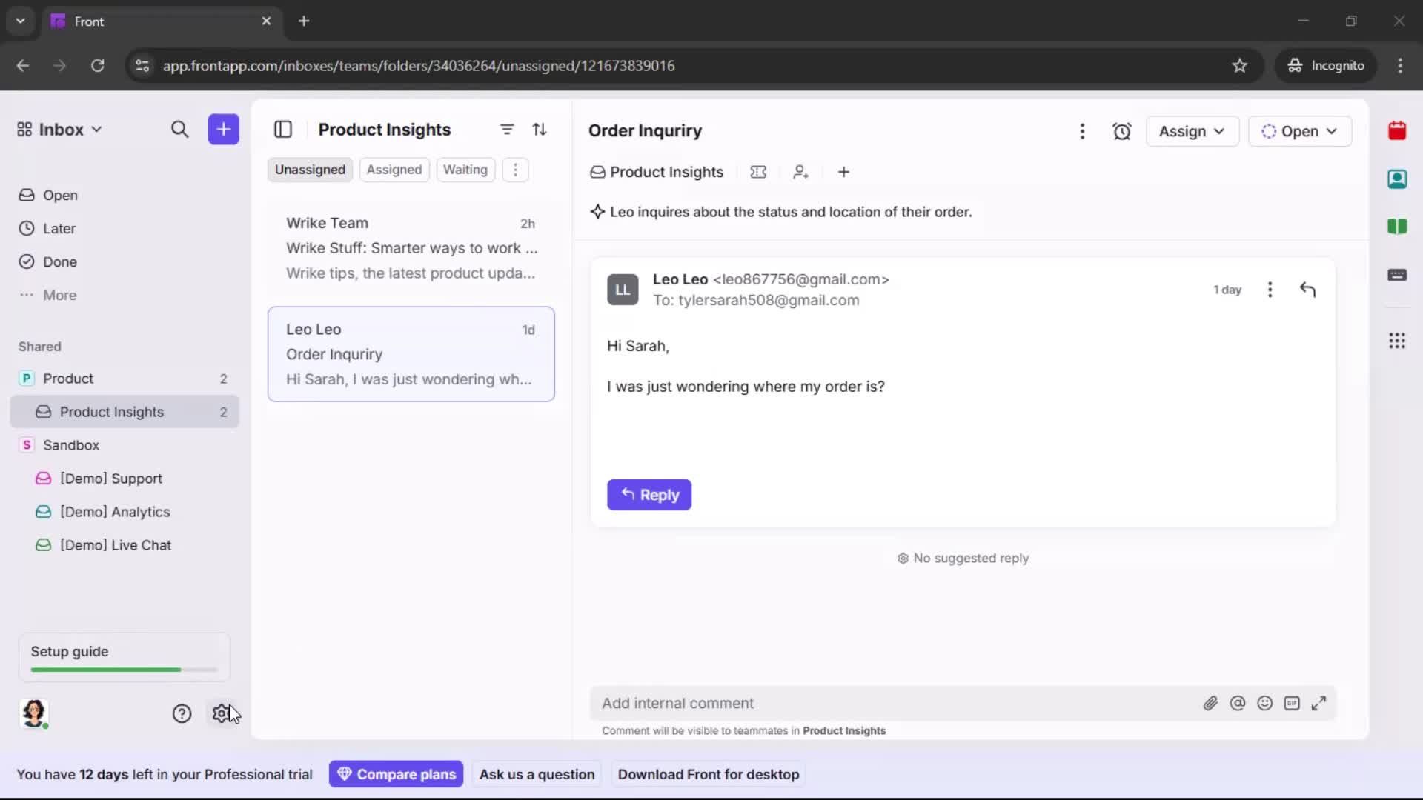The image size is (1423, 800).
Task: Toggle the sort order of conversations
Action: (540, 129)
